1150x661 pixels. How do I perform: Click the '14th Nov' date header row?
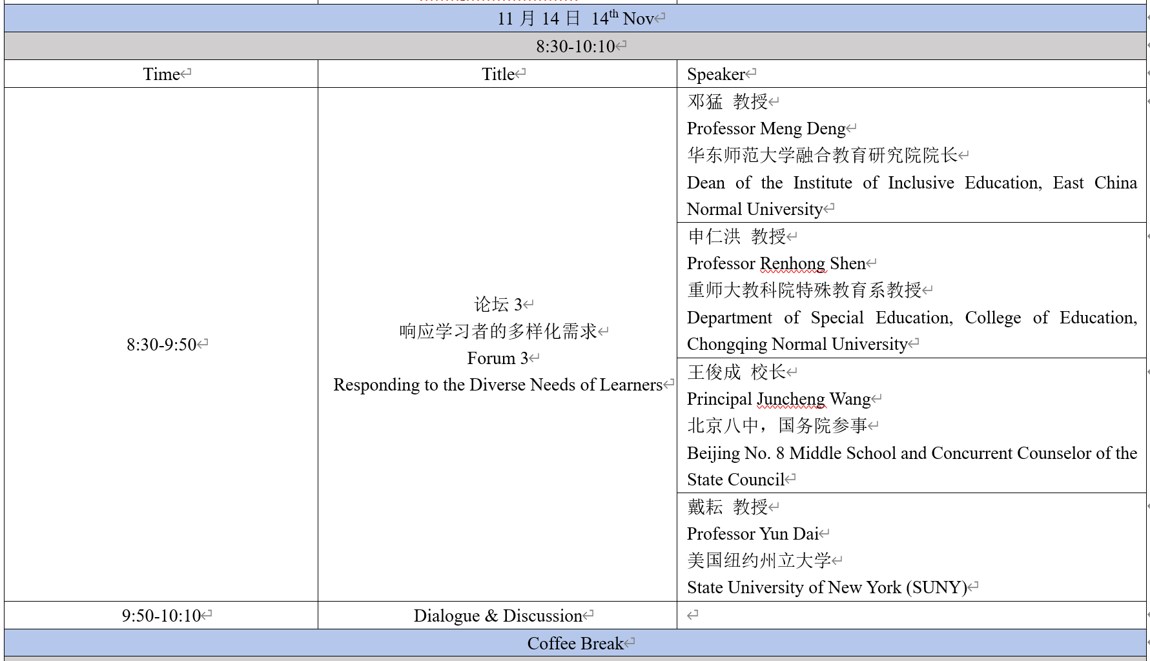pos(575,19)
